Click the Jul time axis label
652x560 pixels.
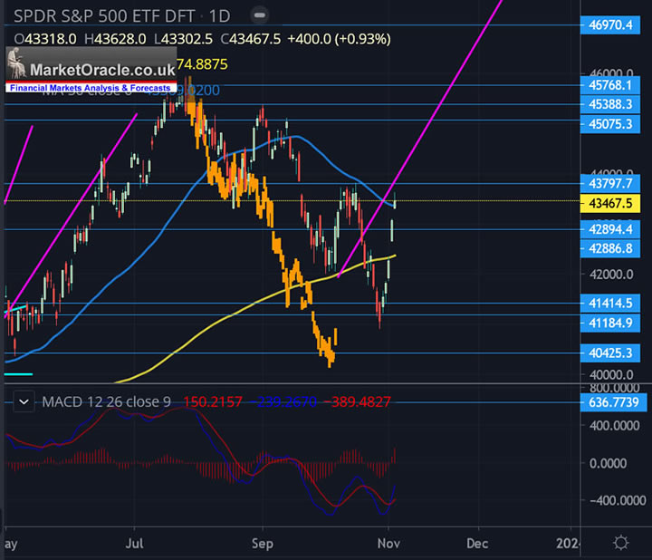[x=134, y=544]
